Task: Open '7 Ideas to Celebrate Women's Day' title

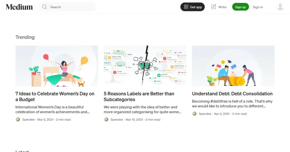Action: coord(55,96)
